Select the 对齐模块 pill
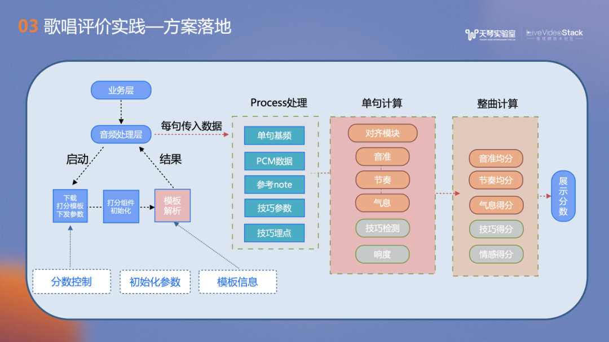The image size is (609, 342). coord(382,133)
